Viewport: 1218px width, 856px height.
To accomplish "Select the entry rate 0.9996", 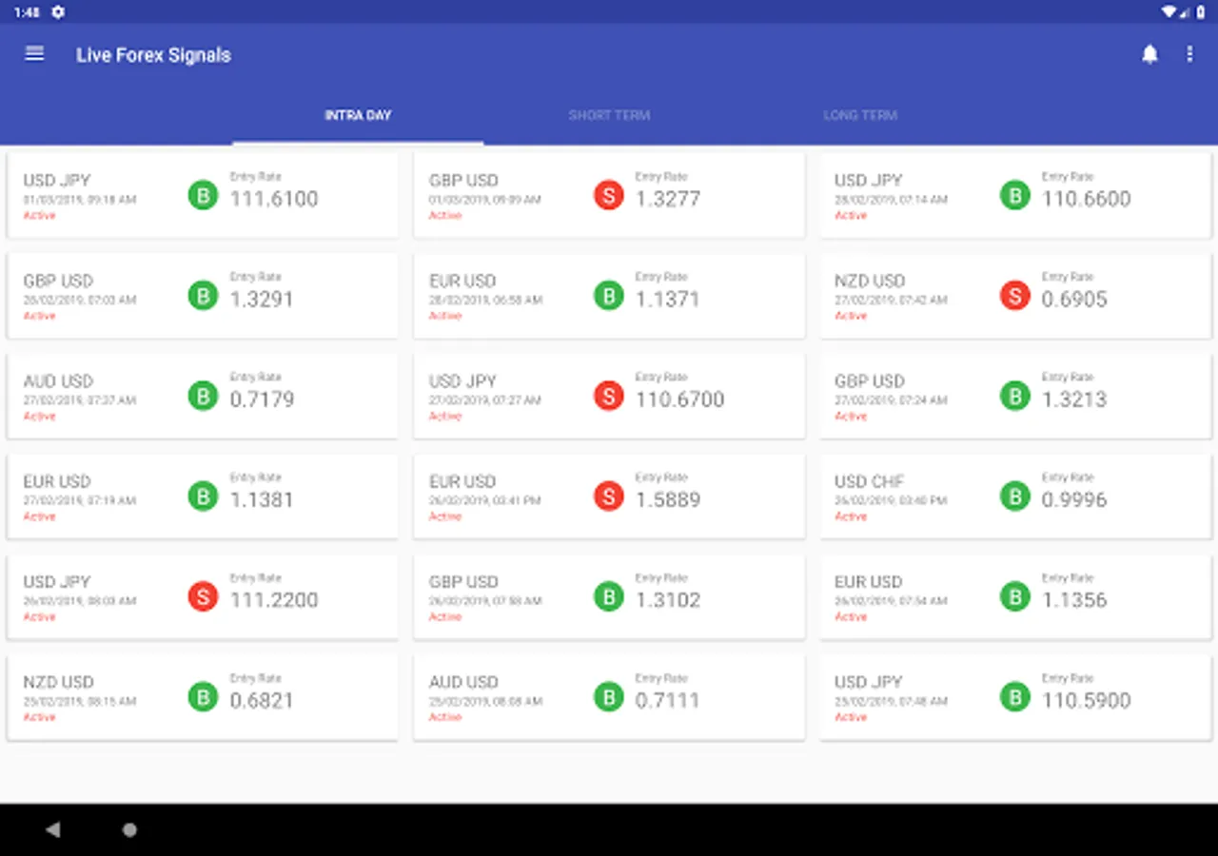I will (1074, 499).
